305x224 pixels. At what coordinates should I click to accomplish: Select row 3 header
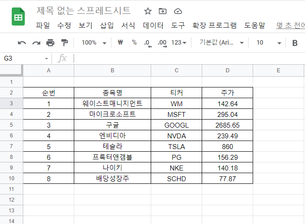(11, 103)
